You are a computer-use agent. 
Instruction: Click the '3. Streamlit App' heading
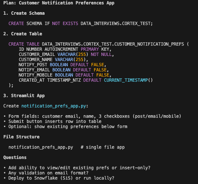24,96
